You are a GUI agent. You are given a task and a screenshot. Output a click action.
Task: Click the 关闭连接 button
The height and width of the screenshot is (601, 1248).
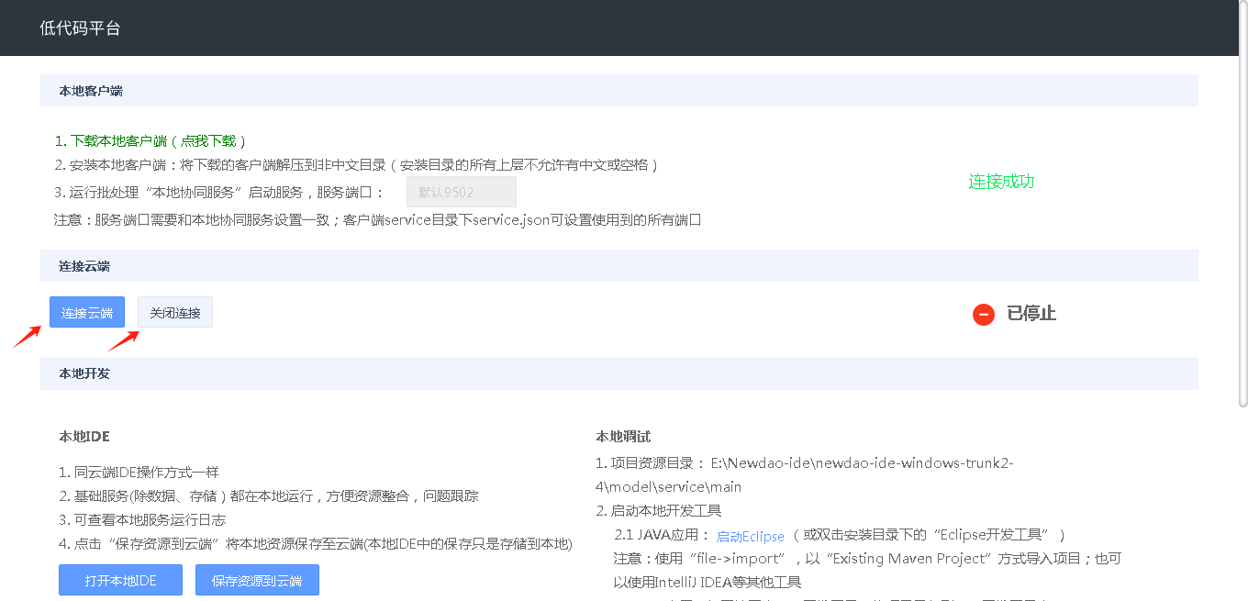coord(175,313)
